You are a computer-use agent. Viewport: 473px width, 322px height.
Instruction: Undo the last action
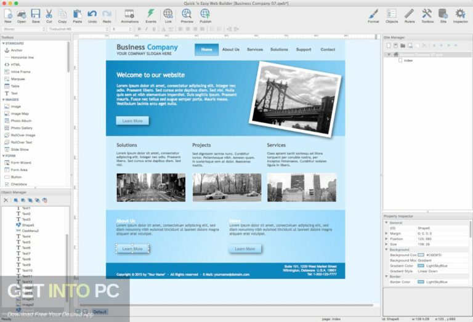coord(92,16)
